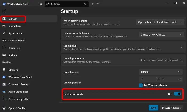Click the Startup sidebar icon

coord(4,19)
